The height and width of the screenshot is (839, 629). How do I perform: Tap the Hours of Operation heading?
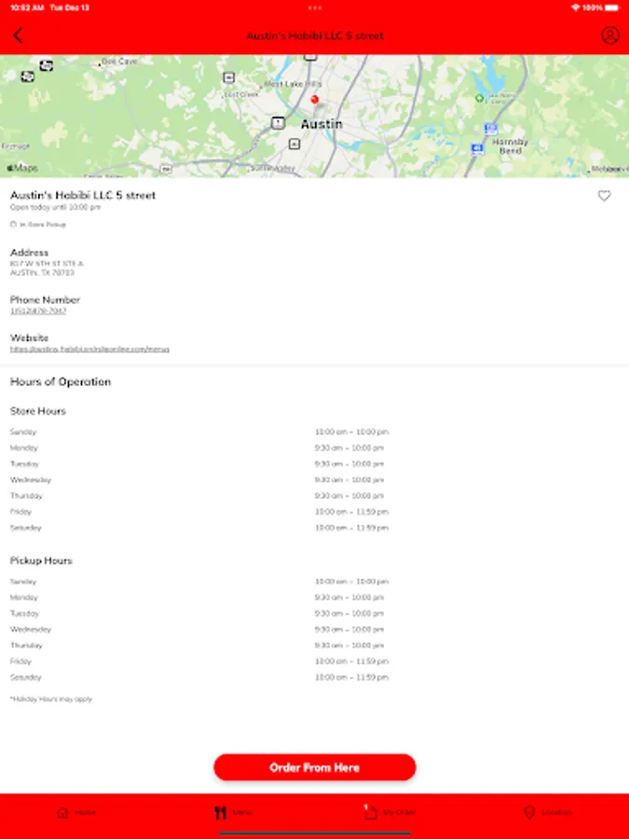point(61,381)
